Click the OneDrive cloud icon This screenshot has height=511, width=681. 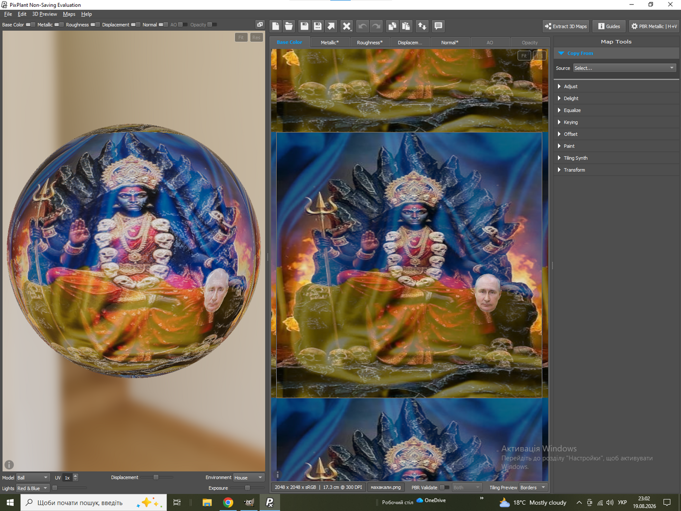click(420, 500)
